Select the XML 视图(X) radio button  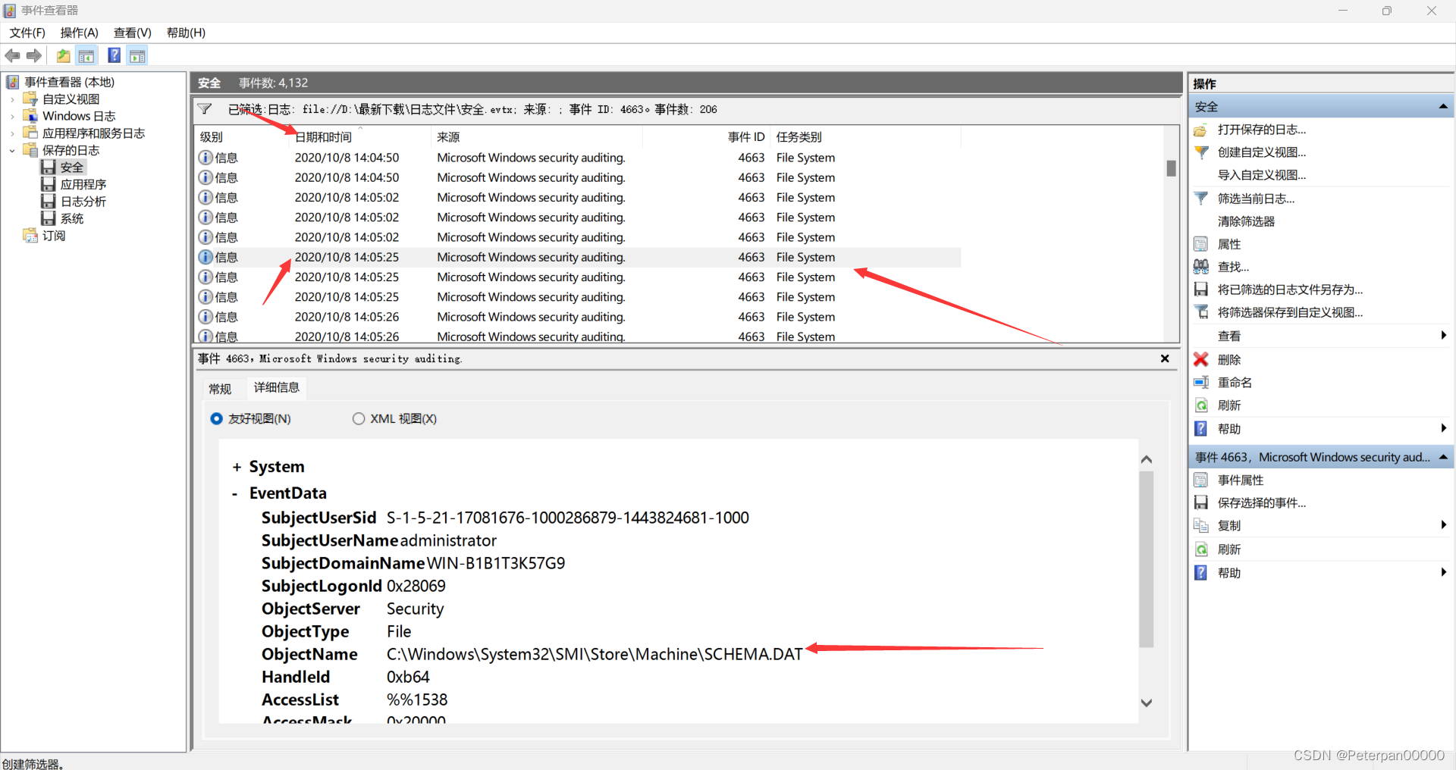point(359,418)
